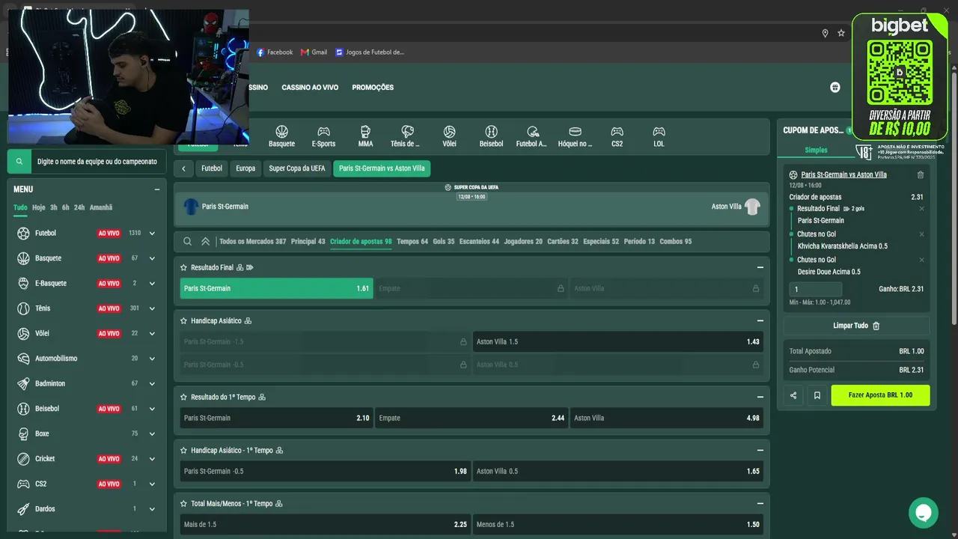Click the Limpar Tudo button
958x539 pixels.
point(856,326)
